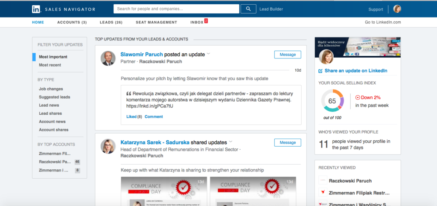Image resolution: width=437 pixels, height=206 pixels.
Task: Focus the search people and companies field
Action: [176, 9]
